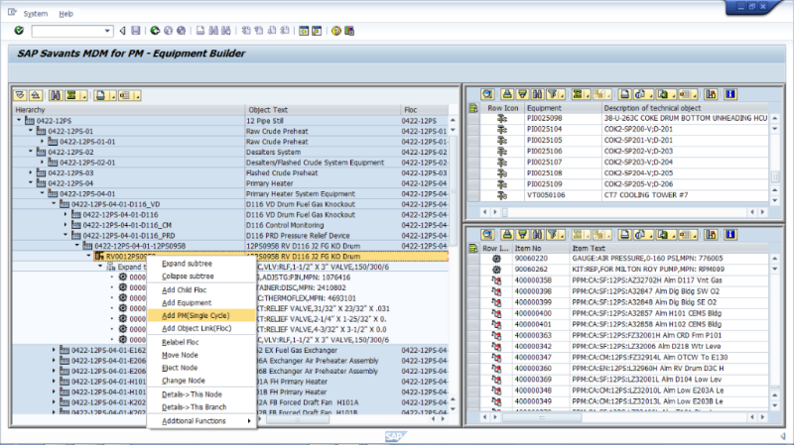Collapse node 0422-12PS-04-01-D116_VD
794x445 pixels.
tap(55, 204)
